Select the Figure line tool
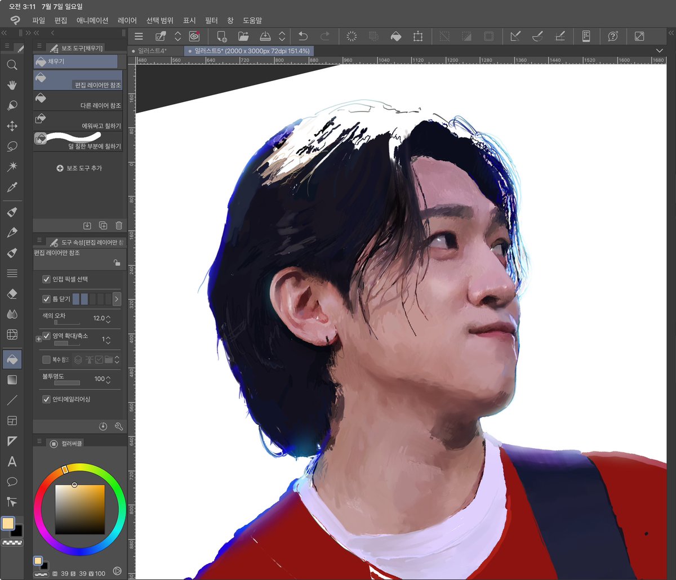Viewport: 676px width, 580px height. coord(12,400)
